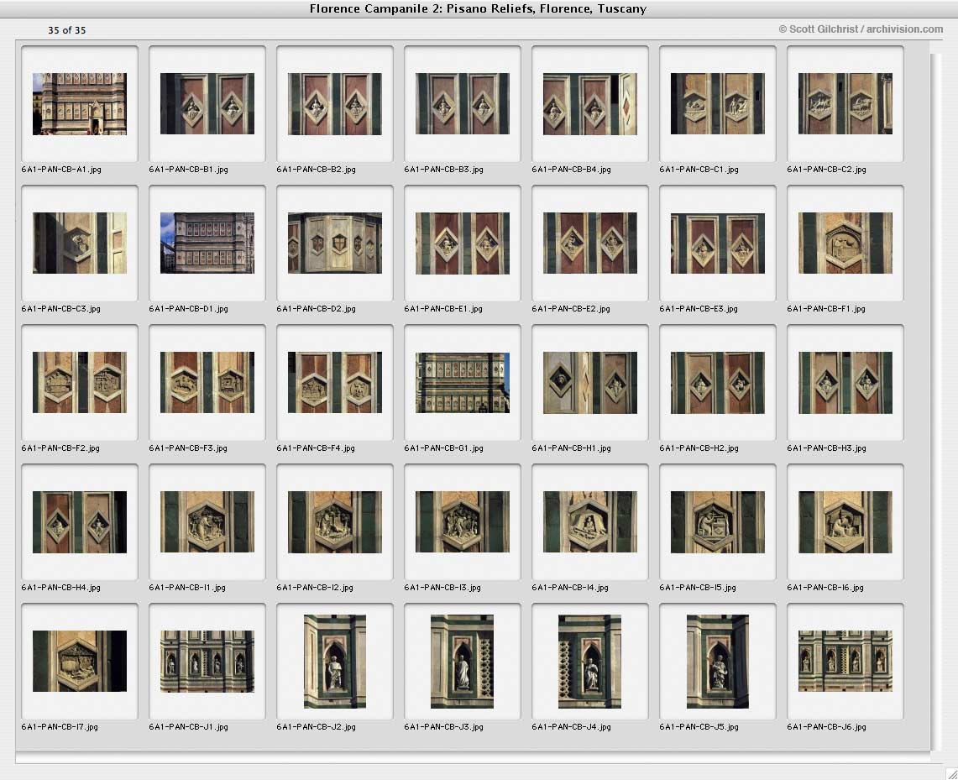
Task: Select relief thumbnail 6A1-PAN-CB-I2.jpg
Action: click(x=335, y=521)
